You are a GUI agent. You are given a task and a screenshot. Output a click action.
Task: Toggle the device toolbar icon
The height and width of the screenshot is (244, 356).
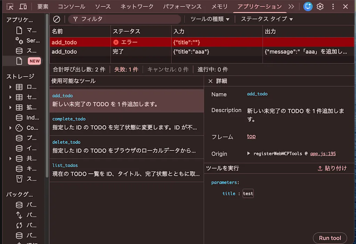click(x=23, y=7)
